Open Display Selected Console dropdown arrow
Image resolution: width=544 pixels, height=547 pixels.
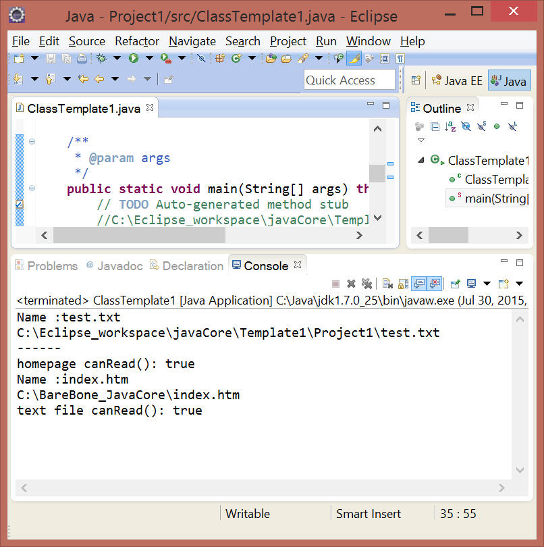[487, 284]
